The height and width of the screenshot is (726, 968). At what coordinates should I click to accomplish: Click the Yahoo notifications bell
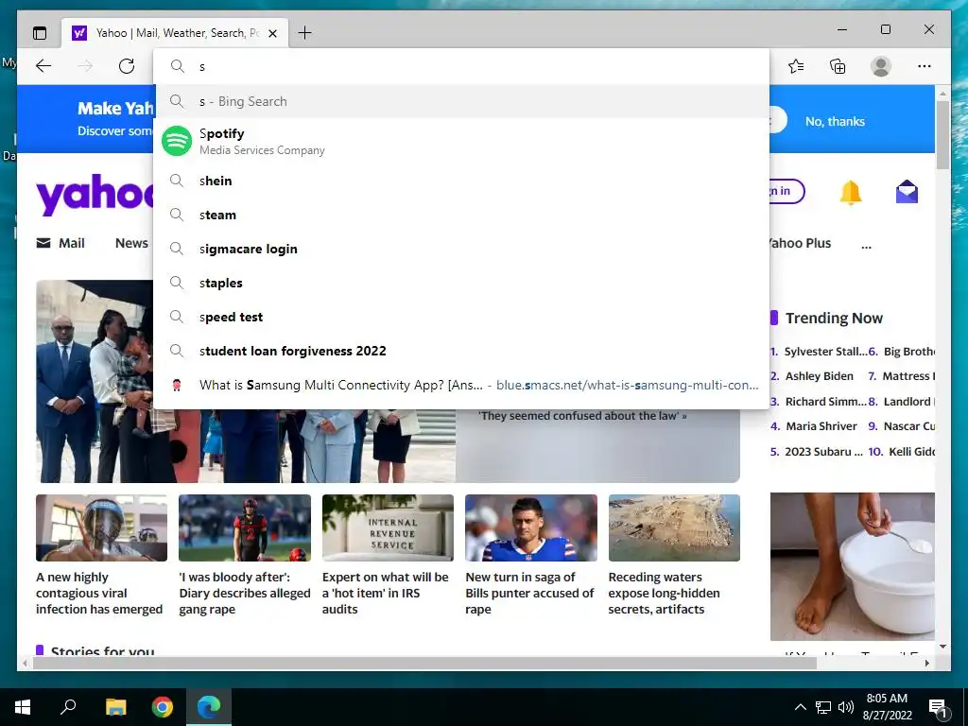[850, 192]
